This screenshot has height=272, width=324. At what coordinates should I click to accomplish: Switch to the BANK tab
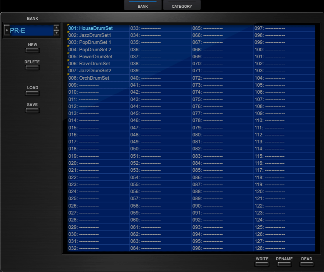[142, 5]
